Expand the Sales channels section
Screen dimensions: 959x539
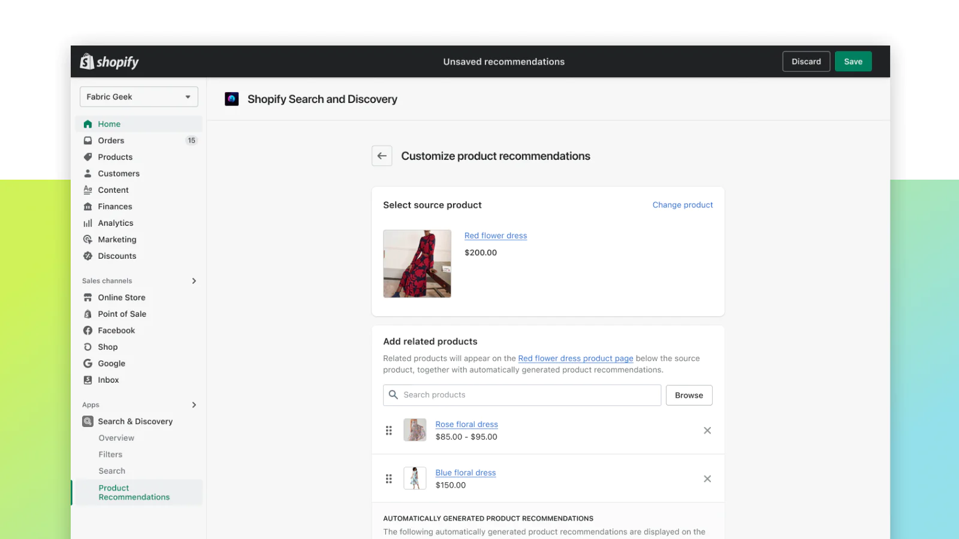(x=194, y=280)
